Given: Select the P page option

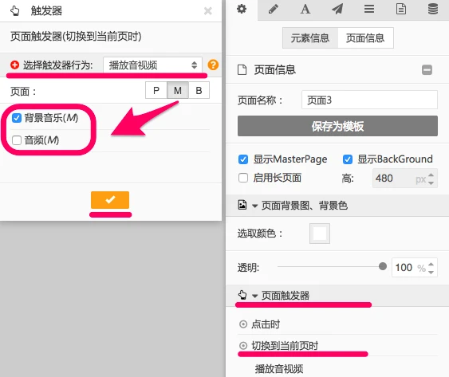Looking at the screenshot, I should tap(156, 90).
